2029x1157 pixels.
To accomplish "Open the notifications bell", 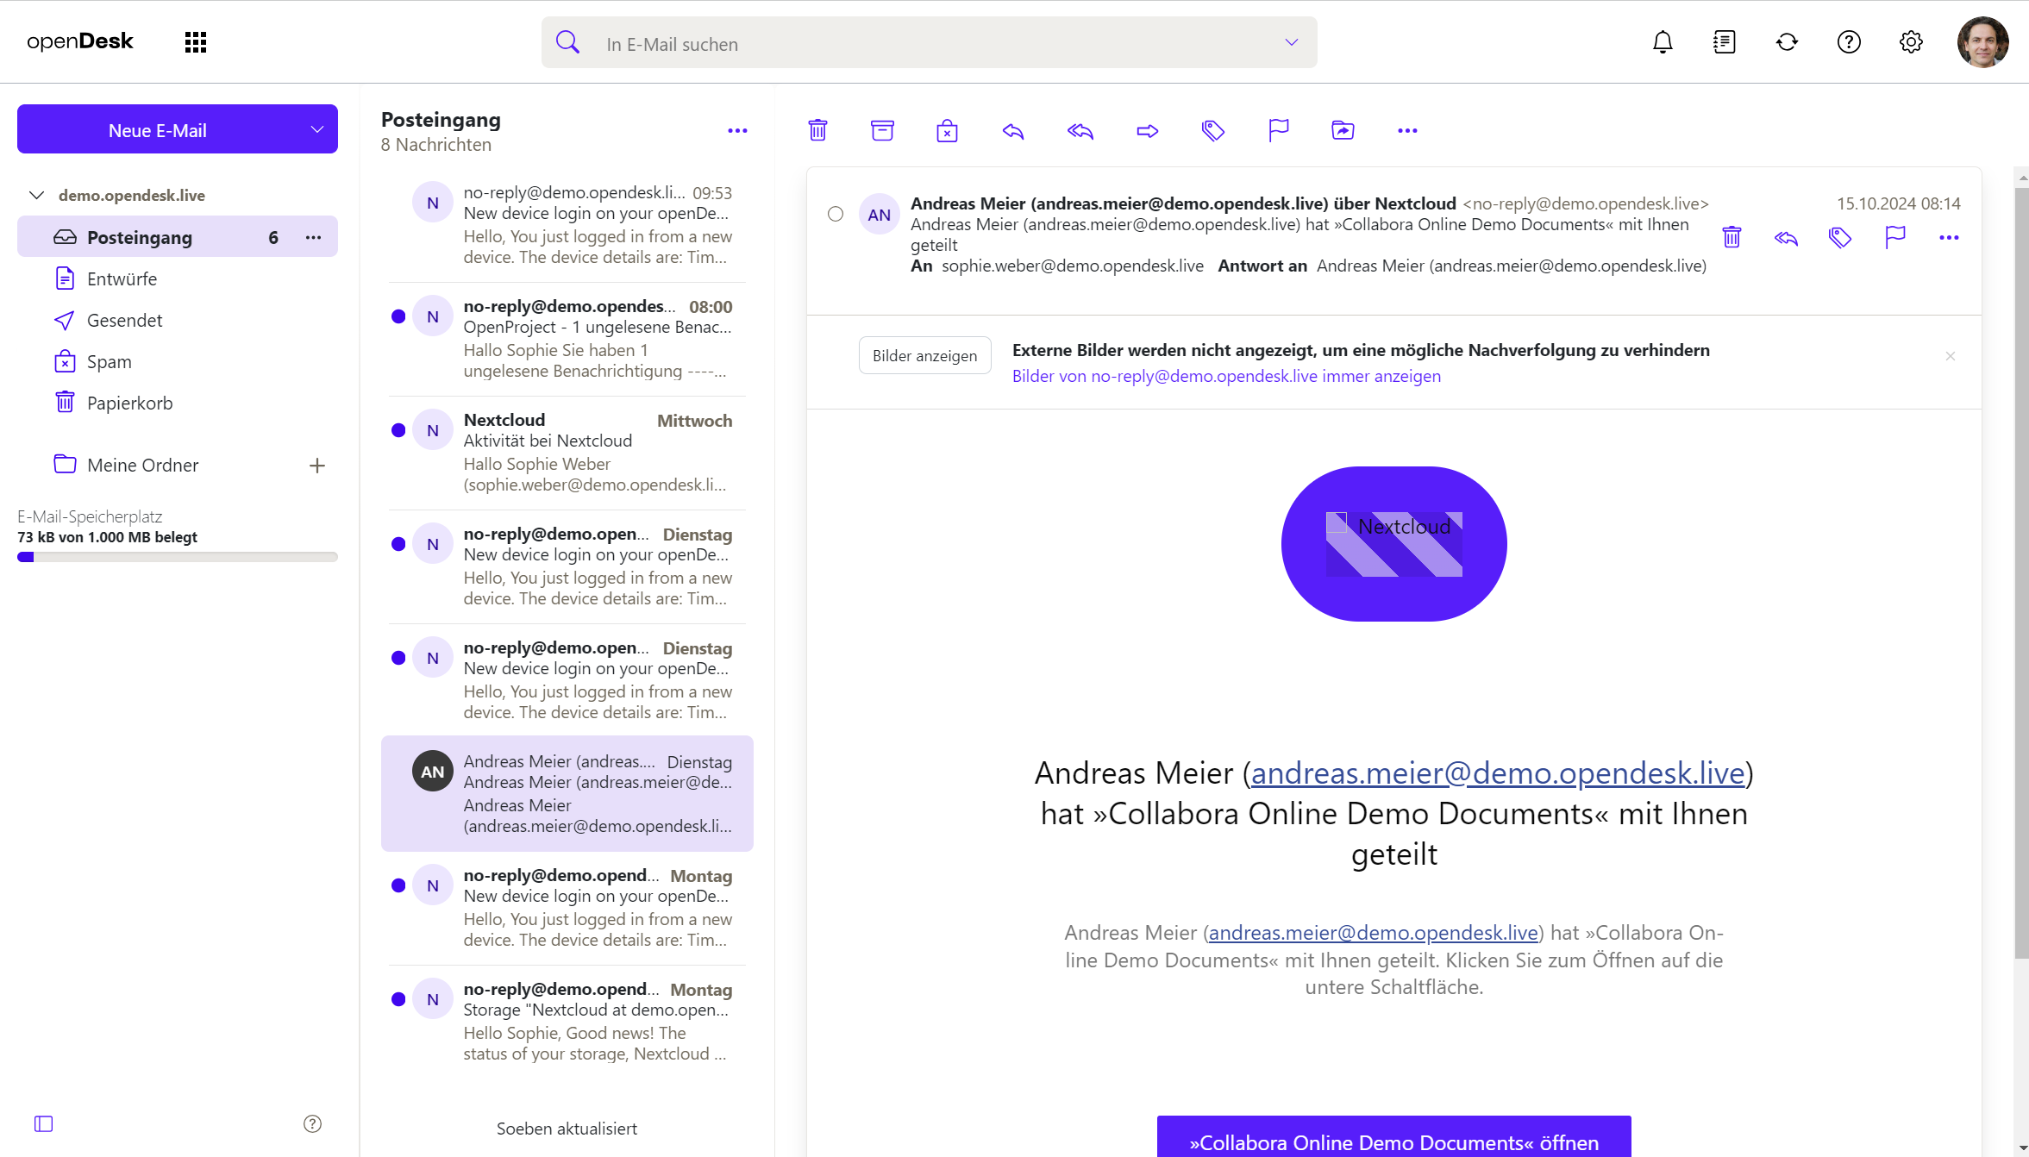I will (1663, 41).
